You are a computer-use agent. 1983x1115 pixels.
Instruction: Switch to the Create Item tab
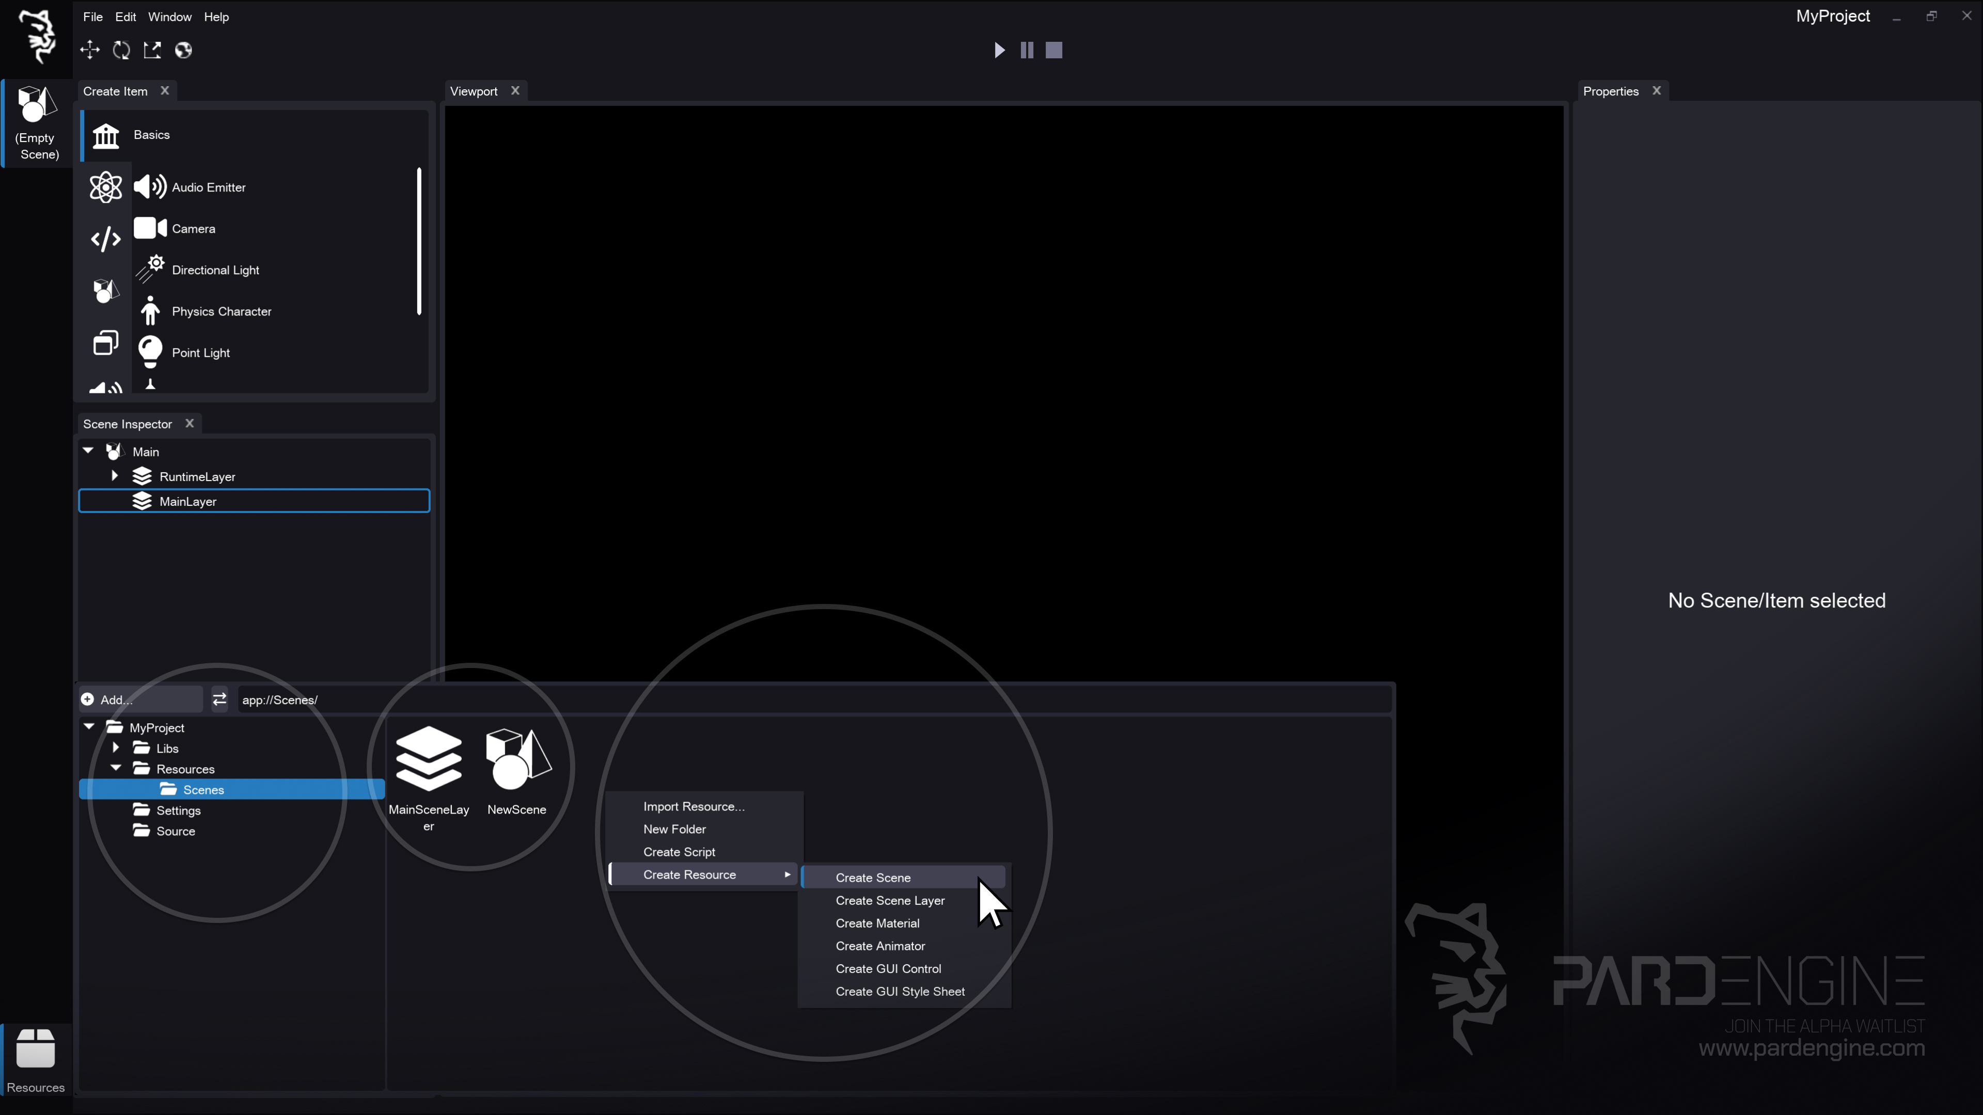[x=116, y=91]
